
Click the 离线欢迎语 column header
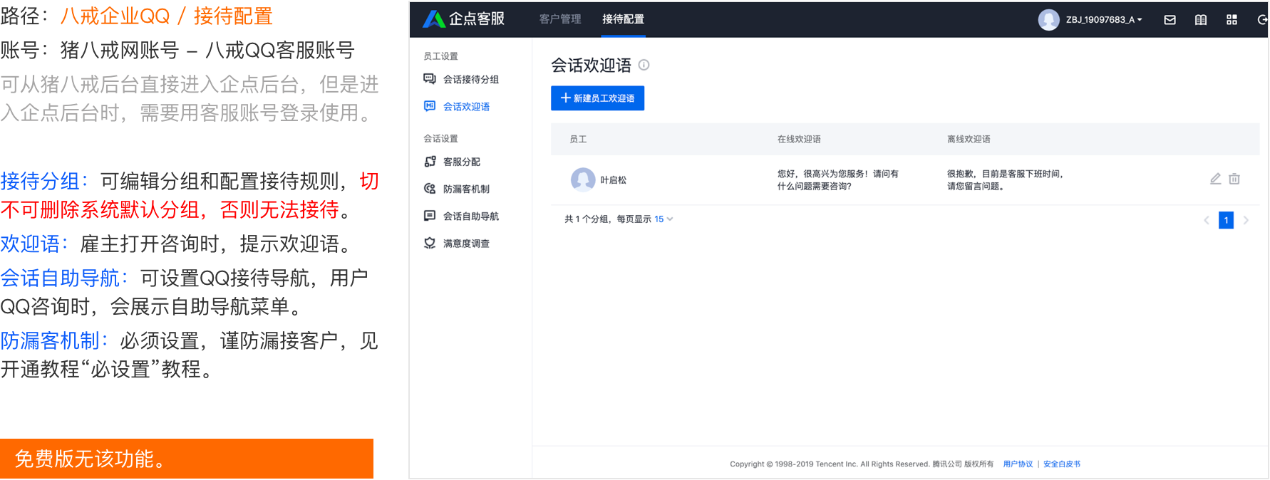pos(969,140)
